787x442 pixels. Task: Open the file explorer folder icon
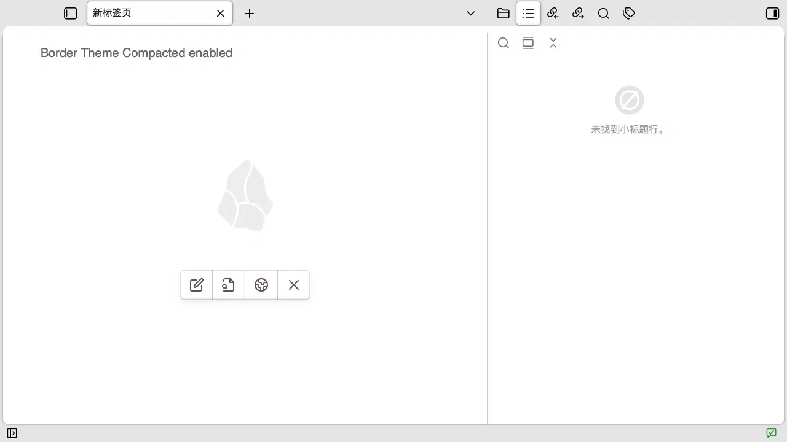(504, 14)
